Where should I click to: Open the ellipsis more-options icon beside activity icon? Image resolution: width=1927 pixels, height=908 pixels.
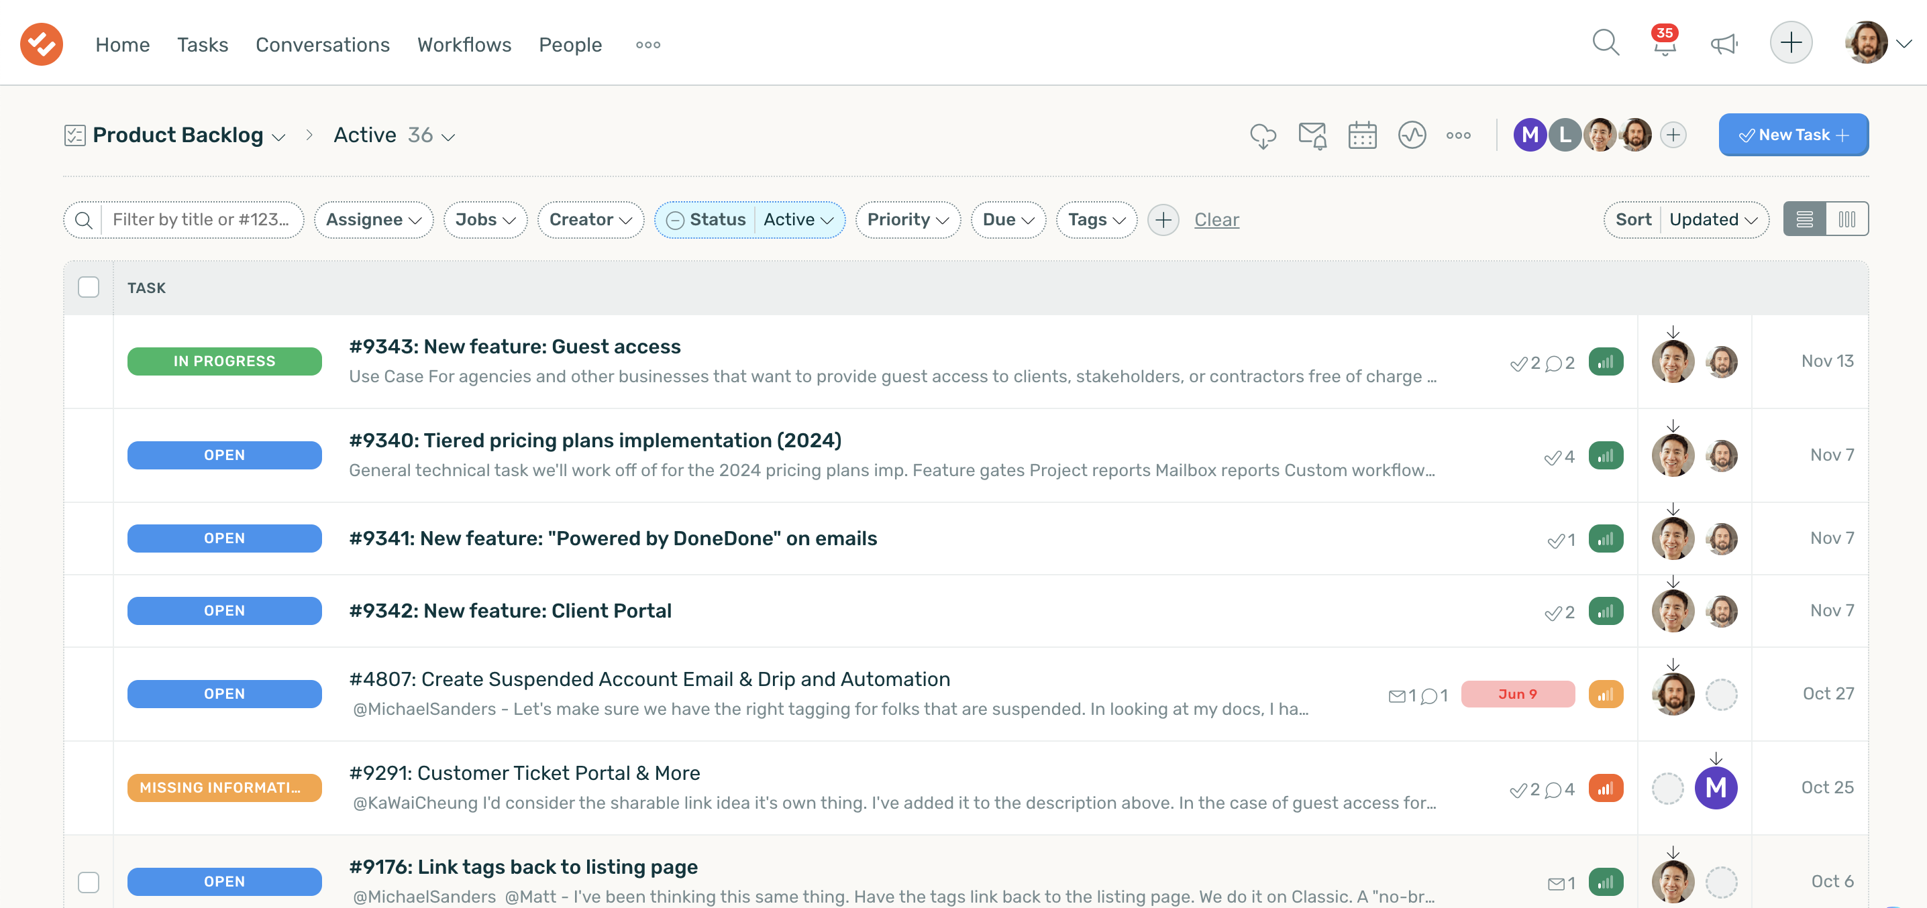[x=1458, y=135]
